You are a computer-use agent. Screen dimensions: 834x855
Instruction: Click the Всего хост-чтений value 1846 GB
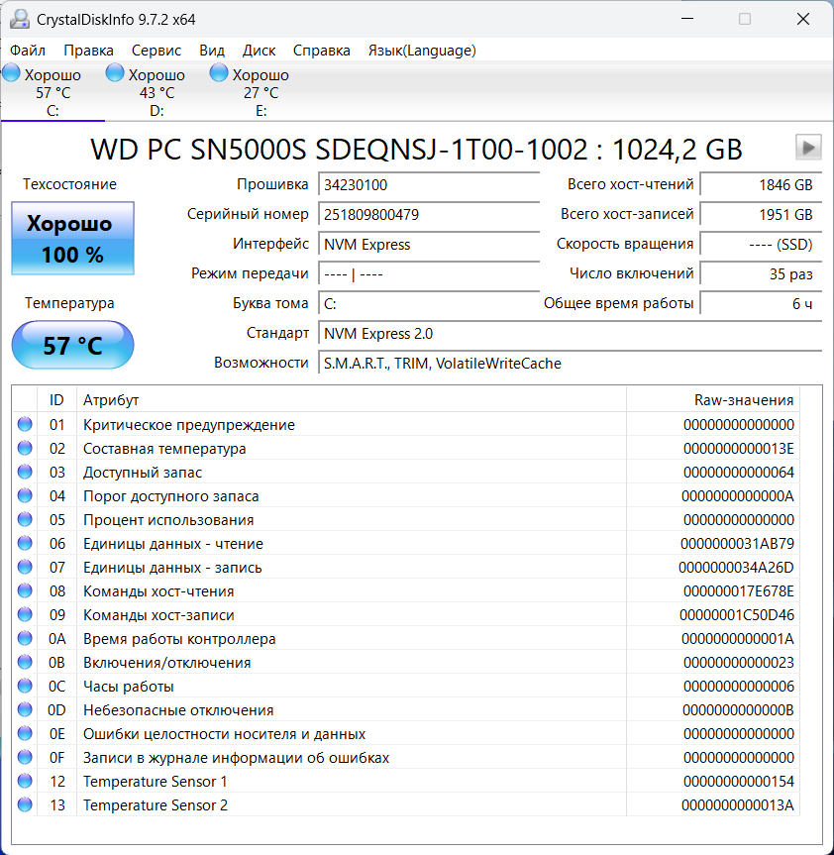coord(761,185)
